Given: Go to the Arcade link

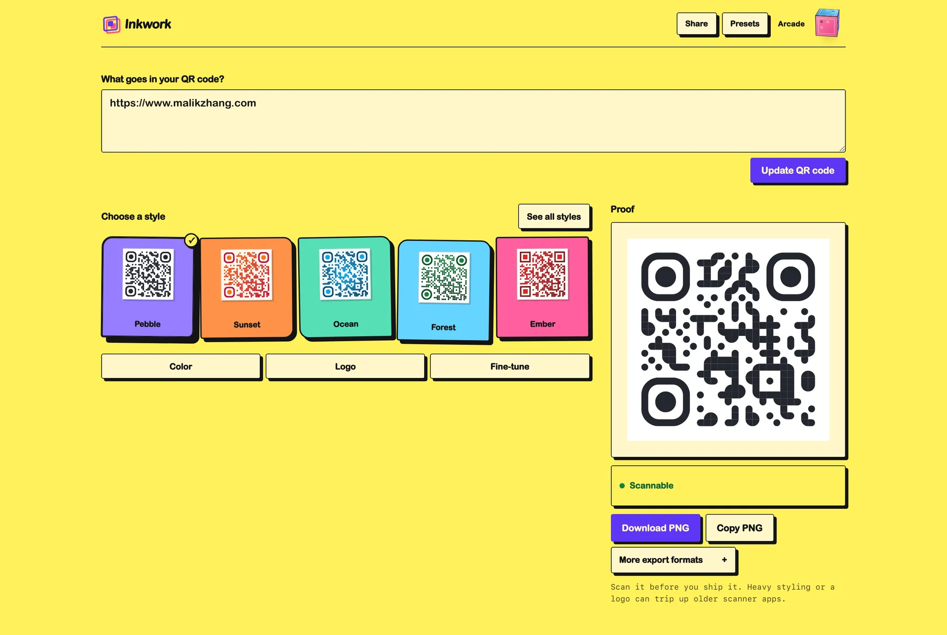Looking at the screenshot, I should tap(791, 24).
